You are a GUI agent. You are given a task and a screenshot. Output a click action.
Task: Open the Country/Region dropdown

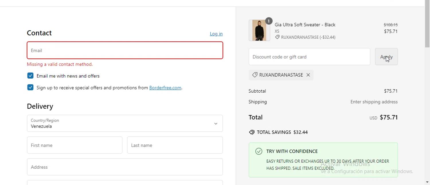tap(125, 124)
